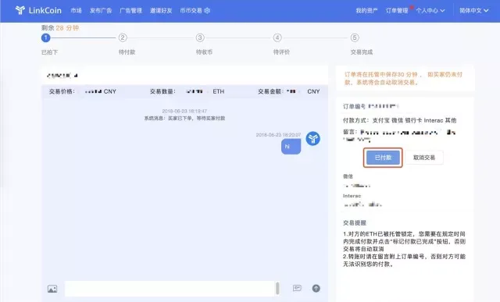Expand the 个人中心 dropdown
Viewport: 500px width, 302px height.
coord(430,10)
